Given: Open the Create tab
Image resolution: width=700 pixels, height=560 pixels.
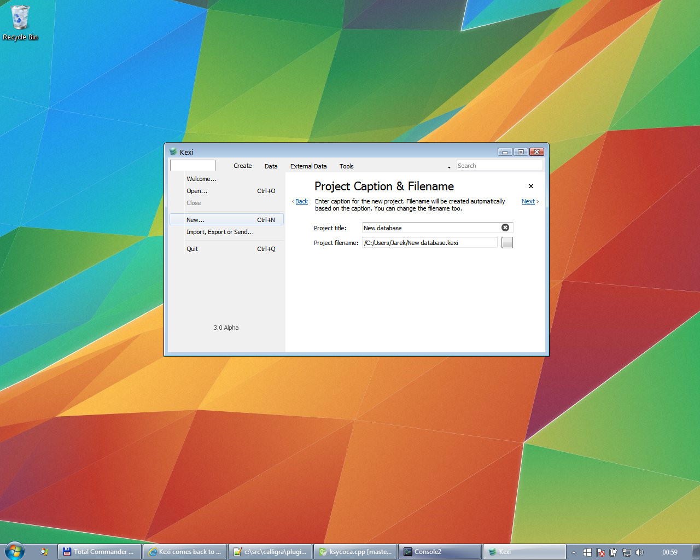Looking at the screenshot, I should click(x=242, y=166).
